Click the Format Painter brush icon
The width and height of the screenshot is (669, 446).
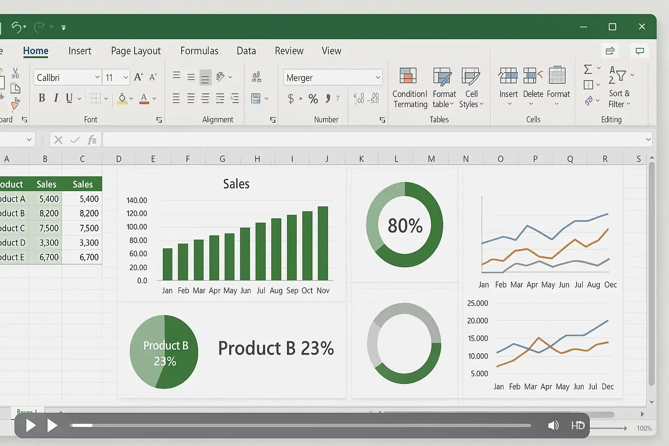coord(15,105)
